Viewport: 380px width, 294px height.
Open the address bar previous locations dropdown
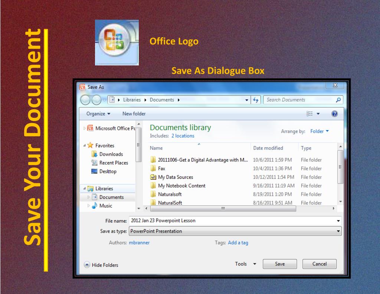coord(247,100)
